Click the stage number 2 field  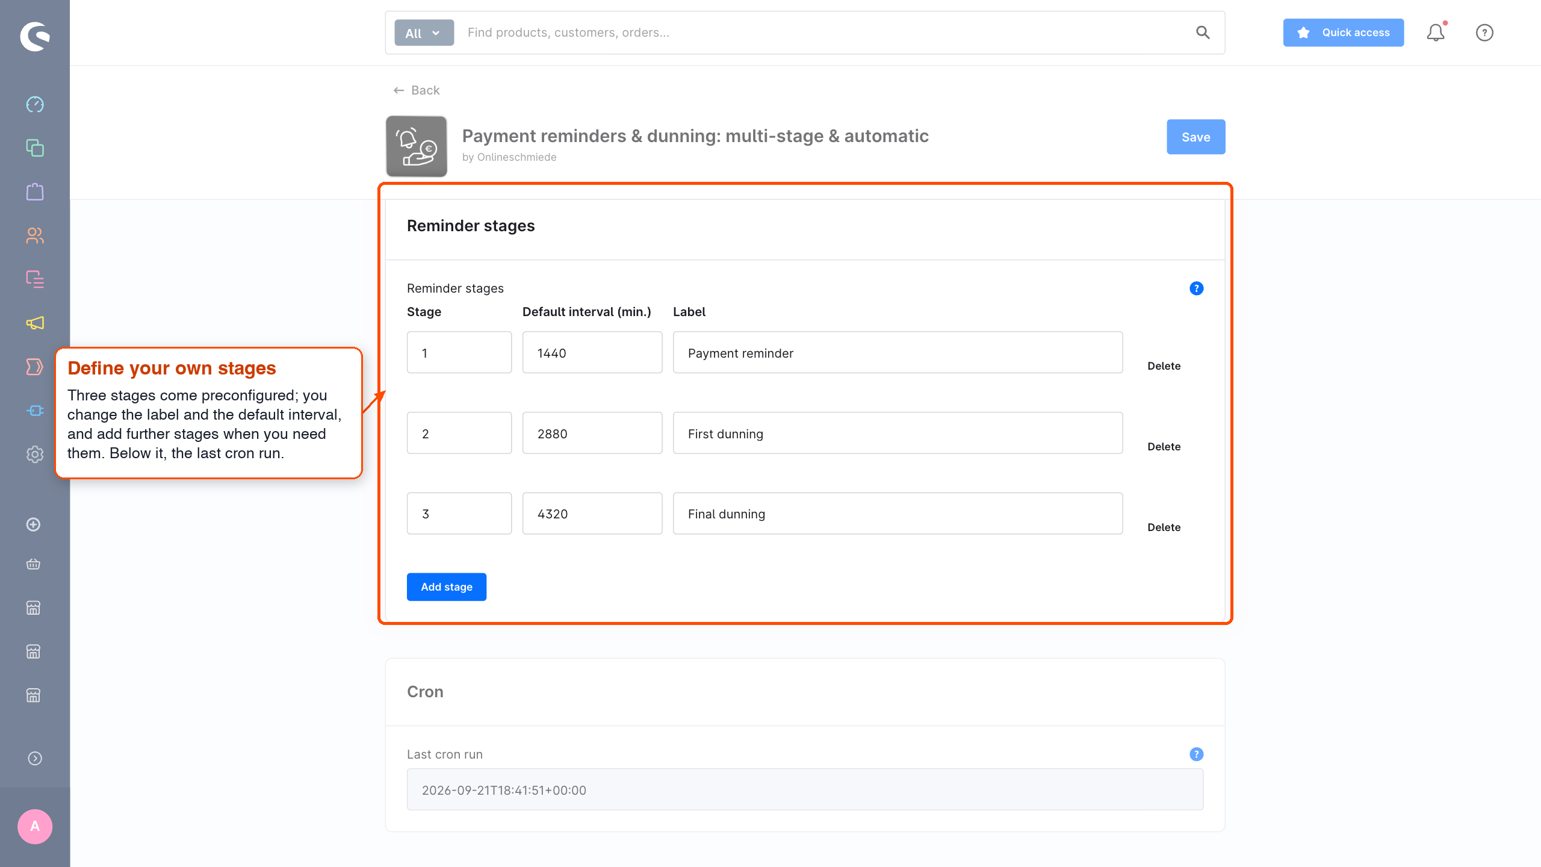(459, 433)
